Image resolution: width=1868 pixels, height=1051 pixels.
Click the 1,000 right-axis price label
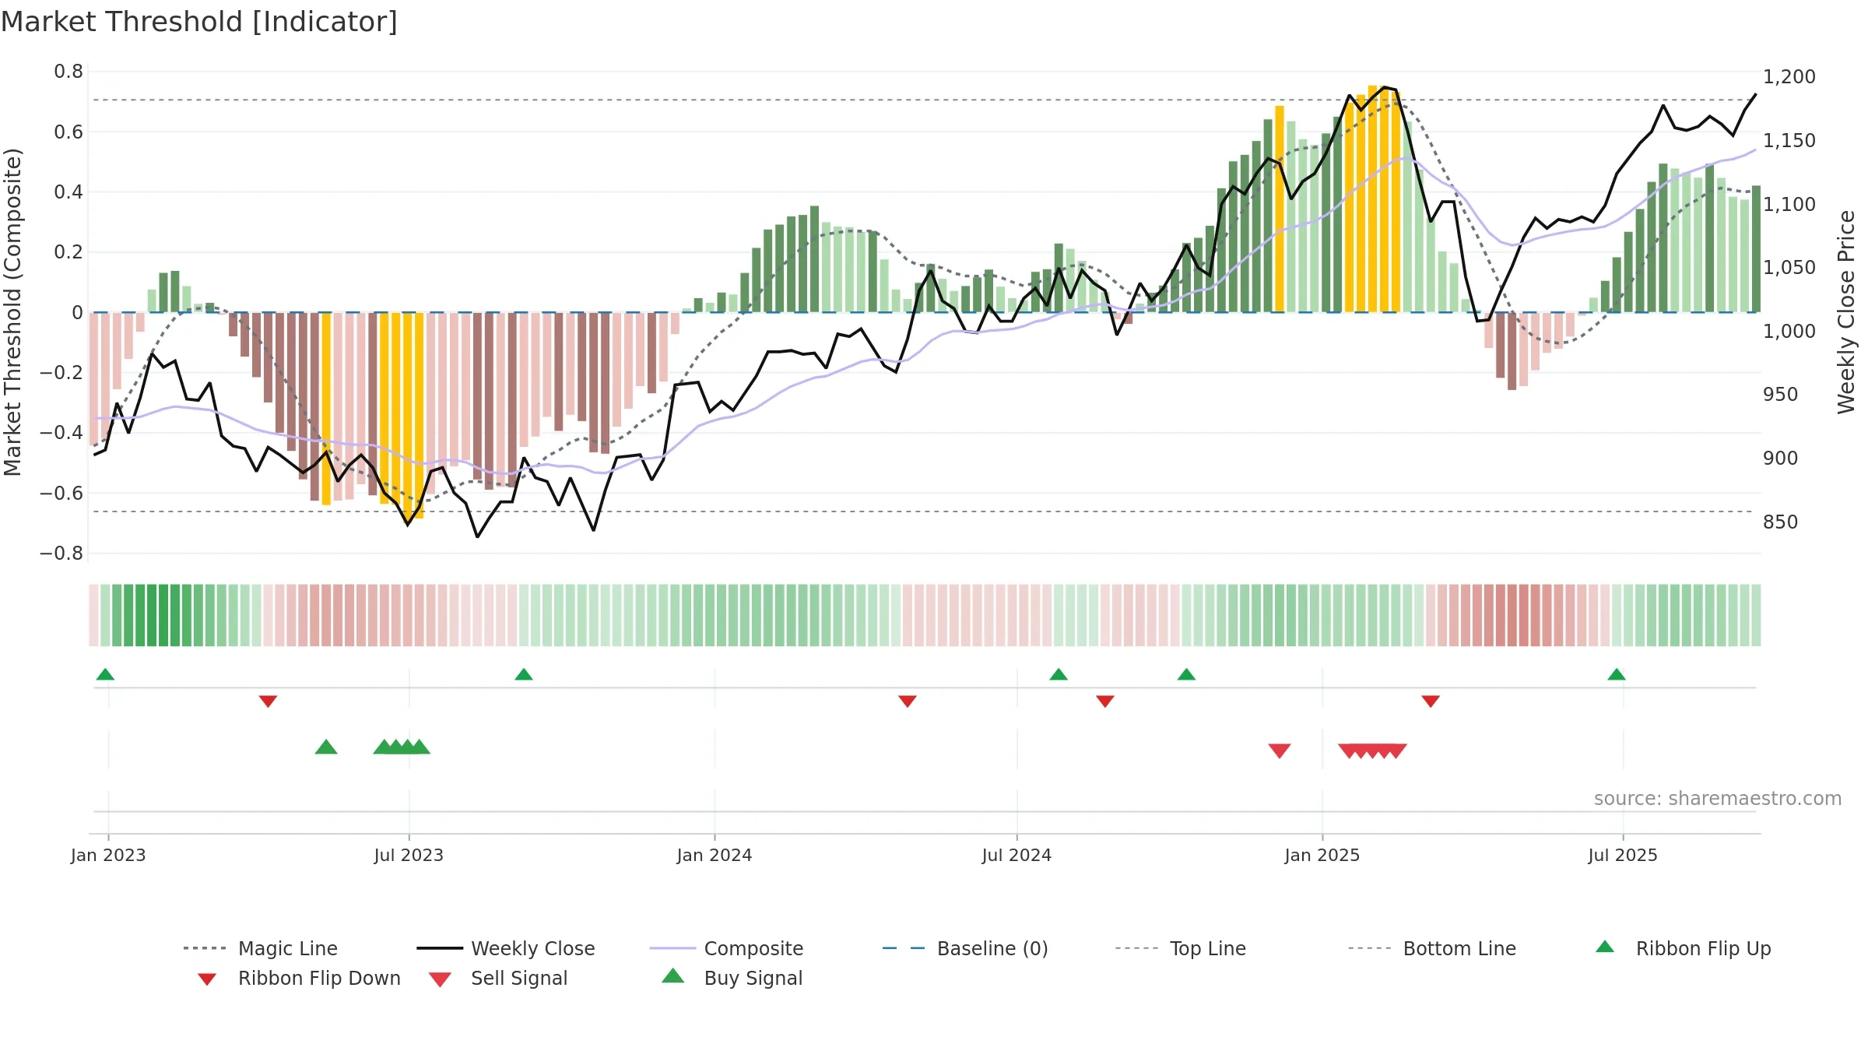click(1789, 332)
